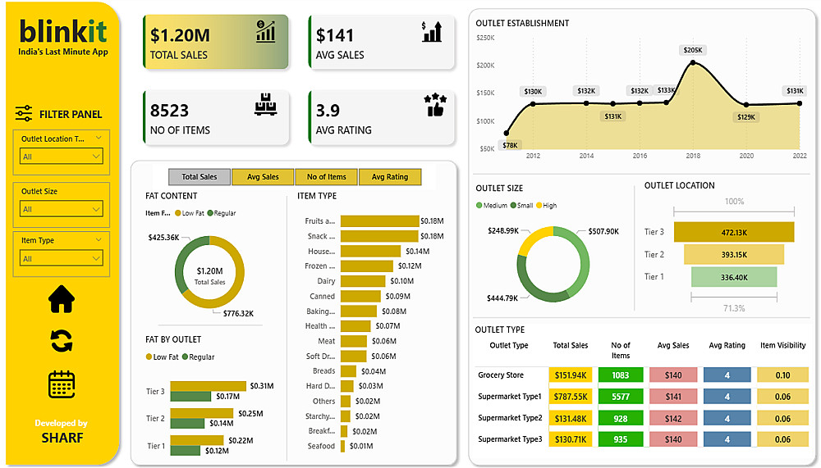The width and height of the screenshot is (821, 468).
Task: Switch to the Avg Sales tab
Action: pyautogui.click(x=263, y=177)
